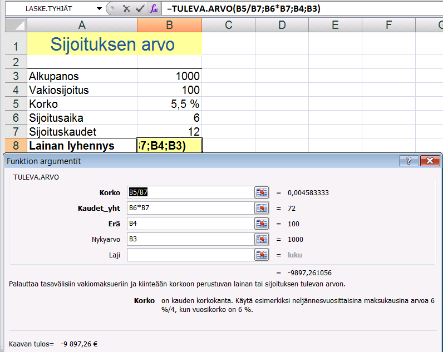This screenshot has height=352, width=443.
Task: Select row 1 header
Action: coord(16,43)
